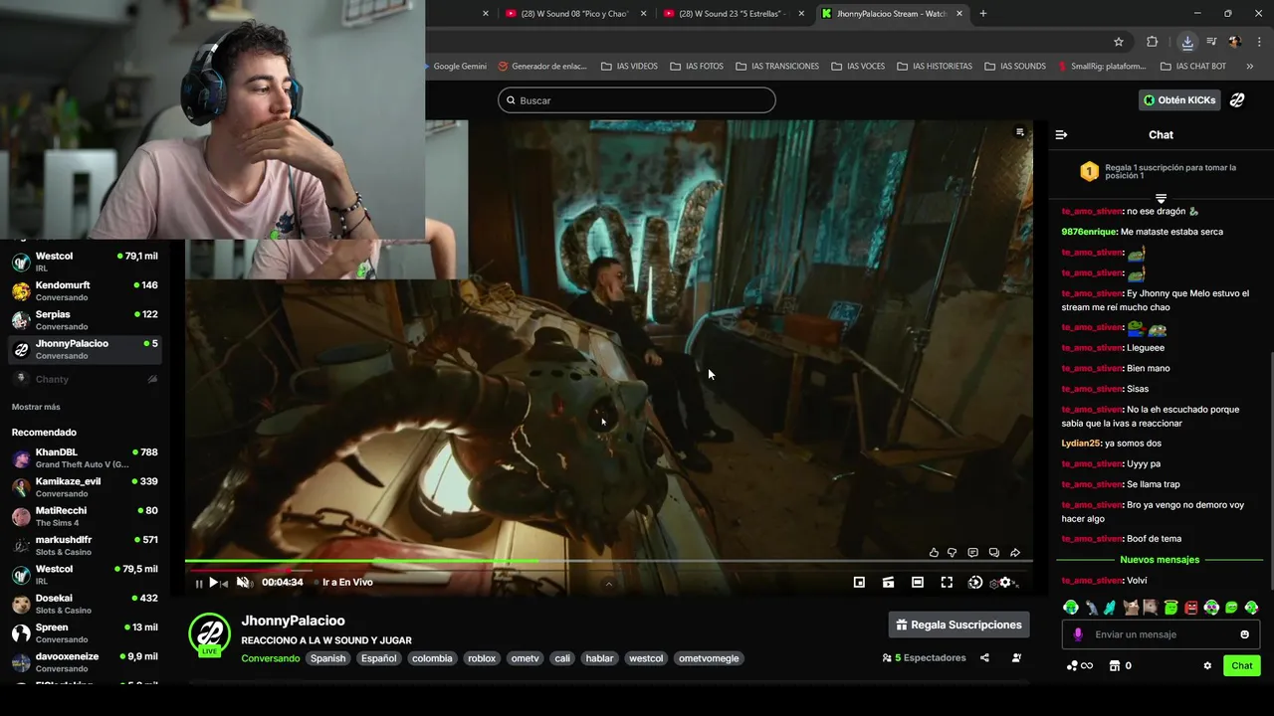Open Kamikaze_evil recommended channel
The image size is (1274, 716).
point(85,487)
